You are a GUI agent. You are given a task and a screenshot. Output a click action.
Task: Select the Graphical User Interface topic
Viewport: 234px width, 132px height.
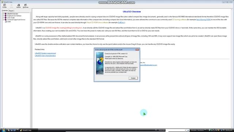[14, 16]
